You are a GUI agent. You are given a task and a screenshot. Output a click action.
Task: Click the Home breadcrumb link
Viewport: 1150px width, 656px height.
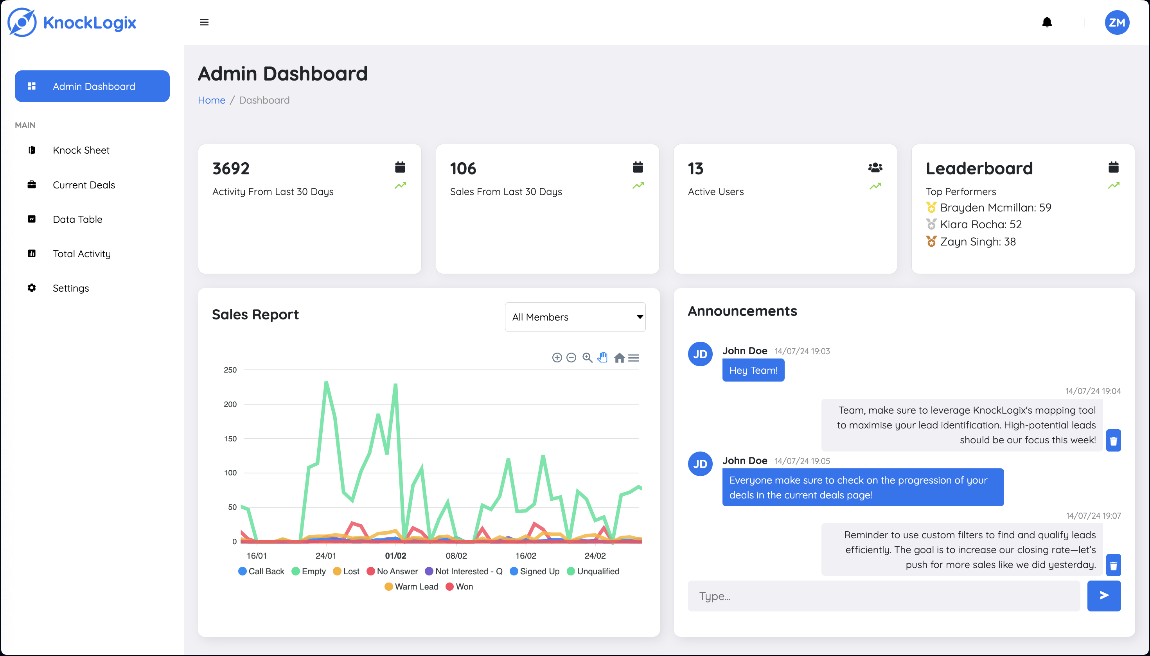(x=212, y=100)
